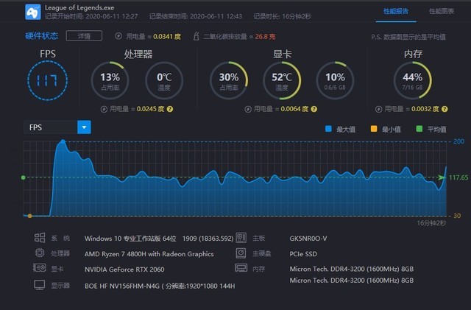Click the processor chip icon beside AMD Ryzen
The image size is (471, 310).
39,253
